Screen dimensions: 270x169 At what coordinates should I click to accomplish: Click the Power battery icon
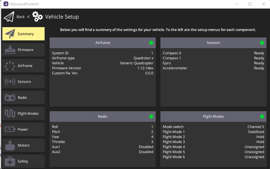tap(10, 129)
